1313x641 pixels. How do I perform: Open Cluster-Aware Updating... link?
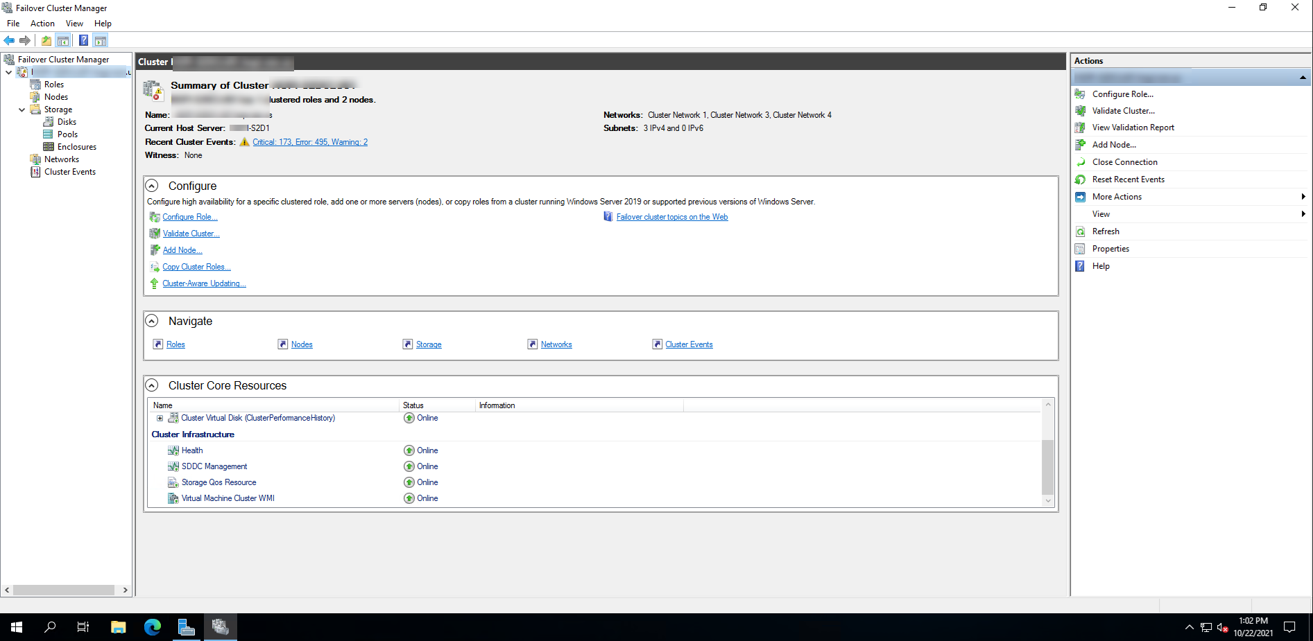[204, 283]
